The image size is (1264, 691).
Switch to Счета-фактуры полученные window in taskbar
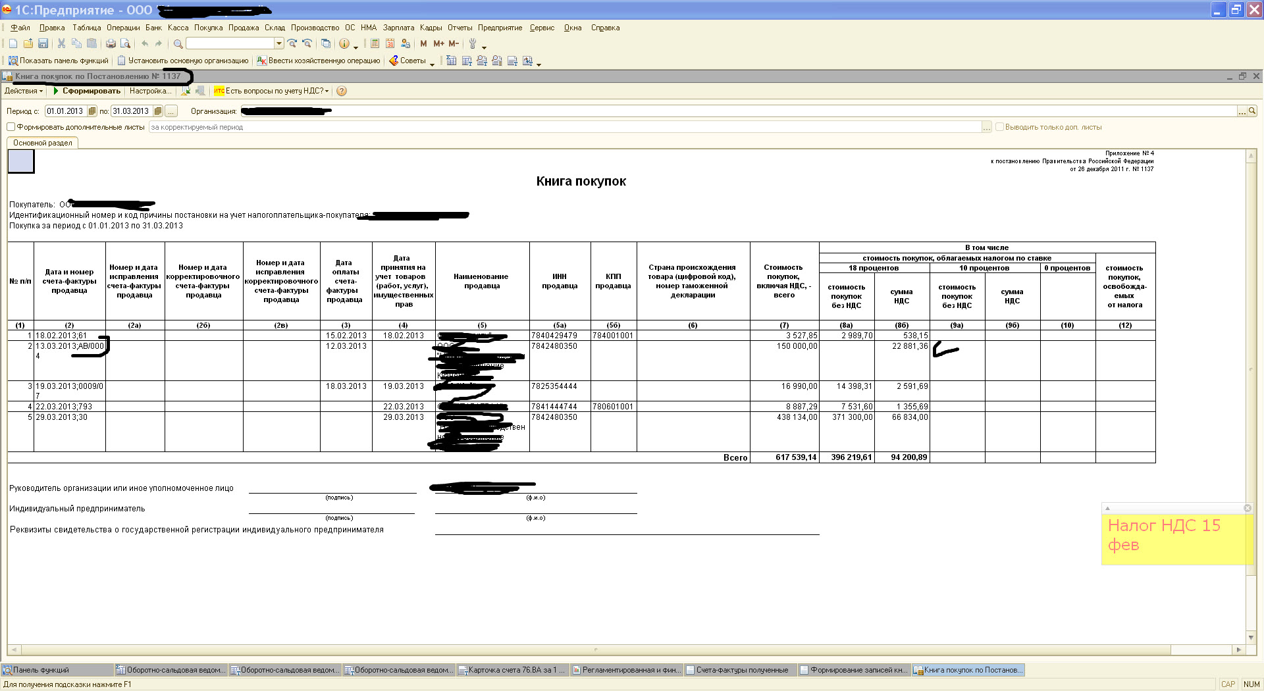[x=741, y=670]
